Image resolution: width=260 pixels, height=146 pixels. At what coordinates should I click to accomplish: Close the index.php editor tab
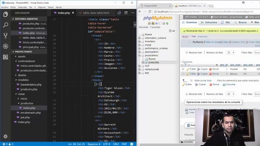[x=73, y=13]
